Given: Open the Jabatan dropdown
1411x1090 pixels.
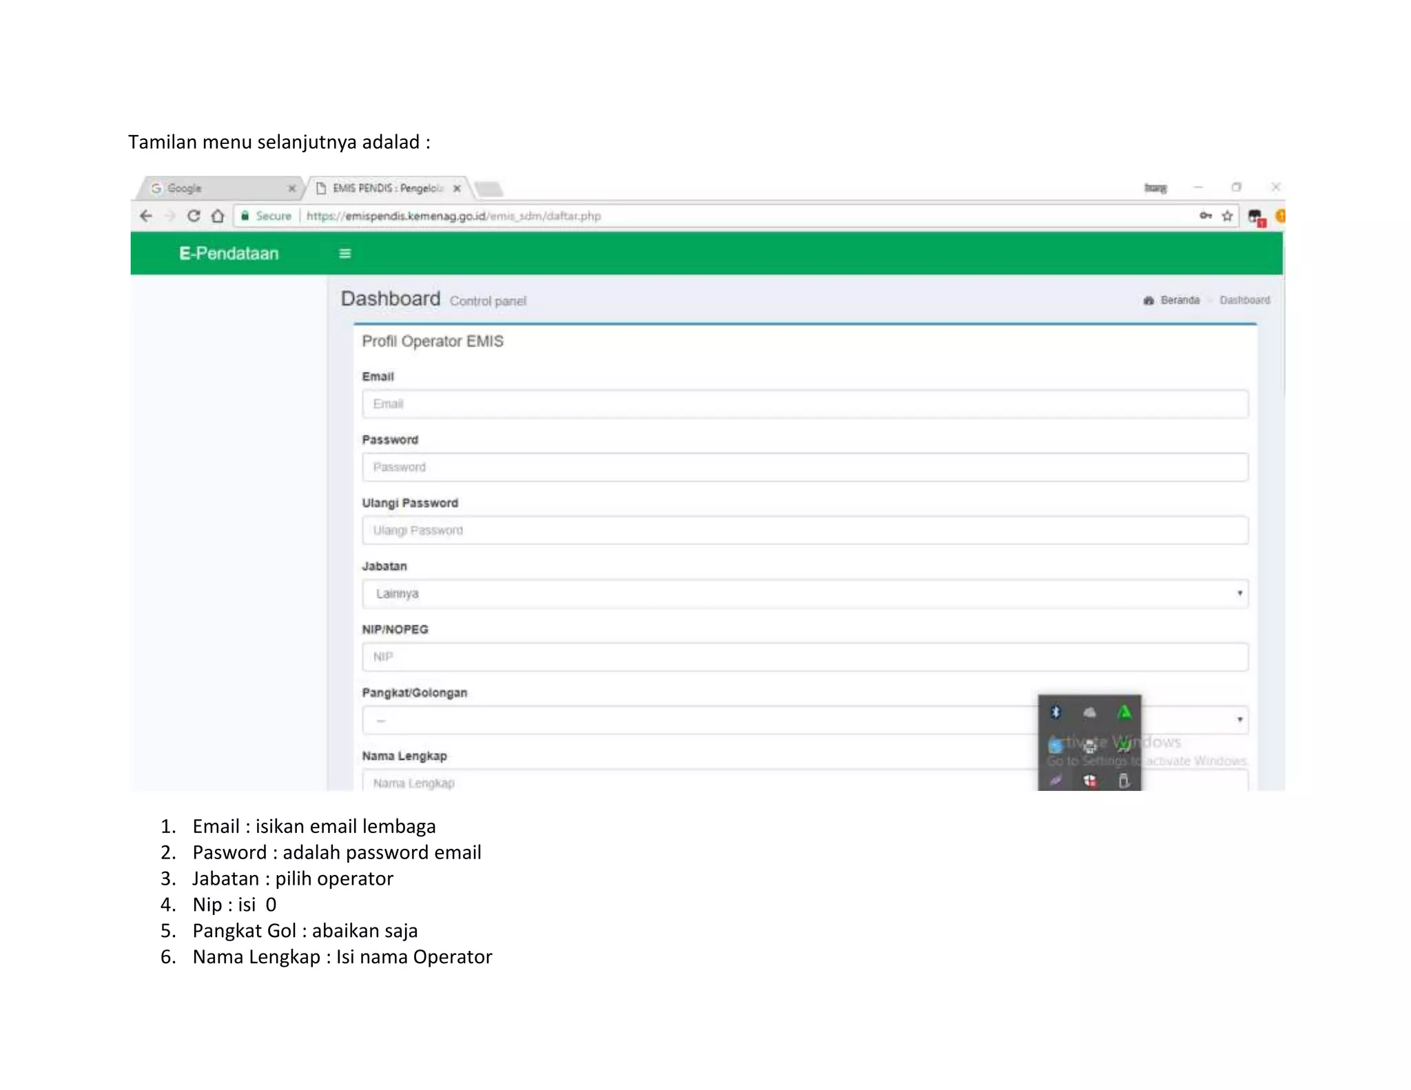Looking at the screenshot, I should pyautogui.click(x=804, y=593).
